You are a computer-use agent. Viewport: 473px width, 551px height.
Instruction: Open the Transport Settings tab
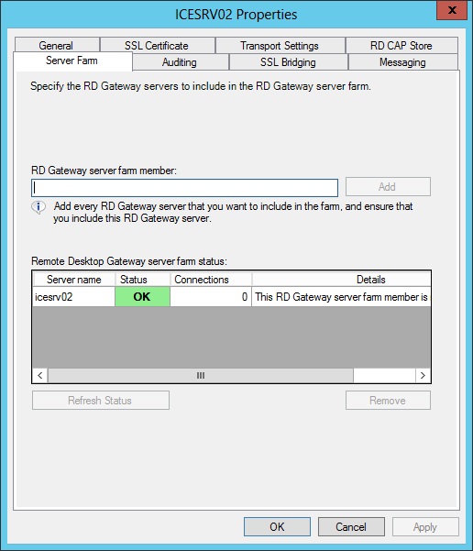pyautogui.click(x=280, y=45)
